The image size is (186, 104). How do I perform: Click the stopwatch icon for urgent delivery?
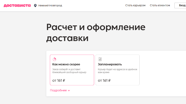click(x=54, y=59)
